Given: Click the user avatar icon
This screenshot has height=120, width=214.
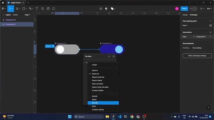Looking at the screenshot, I should [177, 9].
